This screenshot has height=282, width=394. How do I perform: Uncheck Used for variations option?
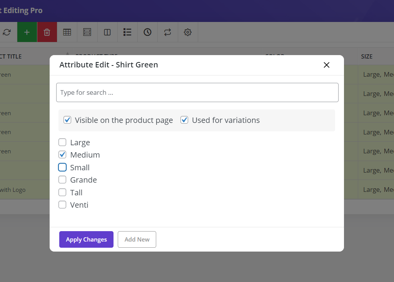click(x=185, y=120)
